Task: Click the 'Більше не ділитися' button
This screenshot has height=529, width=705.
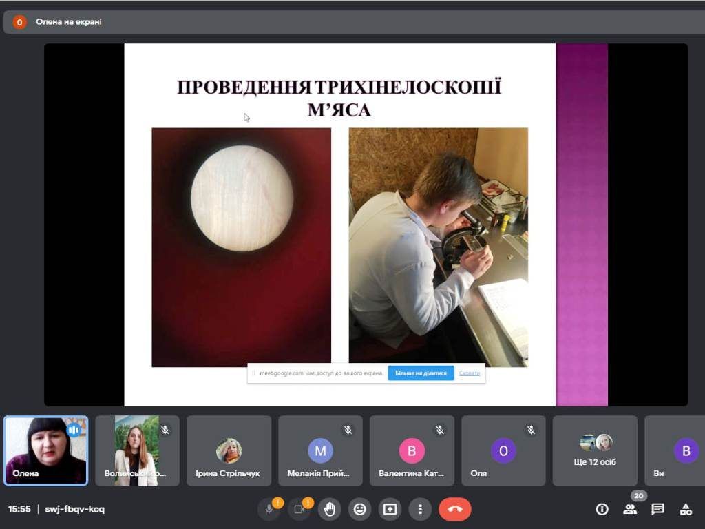Action: pyautogui.click(x=421, y=373)
